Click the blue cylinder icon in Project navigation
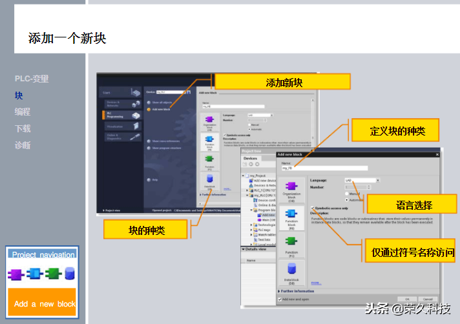This screenshot has height=324, width=460. (70, 274)
